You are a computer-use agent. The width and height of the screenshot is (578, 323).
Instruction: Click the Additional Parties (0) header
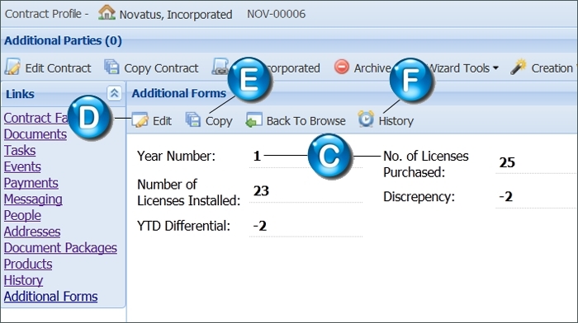[x=63, y=40]
